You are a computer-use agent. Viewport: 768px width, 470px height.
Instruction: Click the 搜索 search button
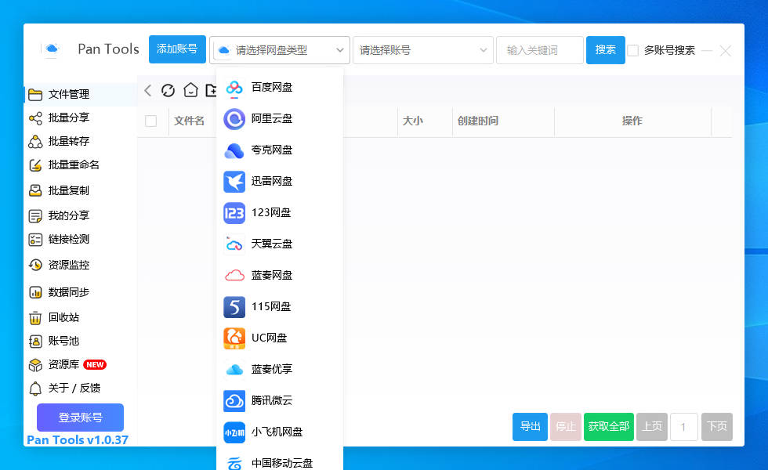(x=605, y=49)
